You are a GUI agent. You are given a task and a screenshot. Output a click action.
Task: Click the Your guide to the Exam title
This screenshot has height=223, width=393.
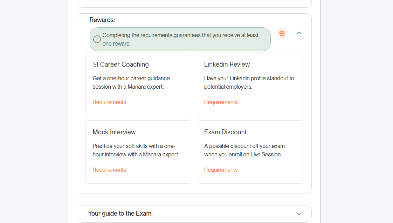click(x=120, y=214)
